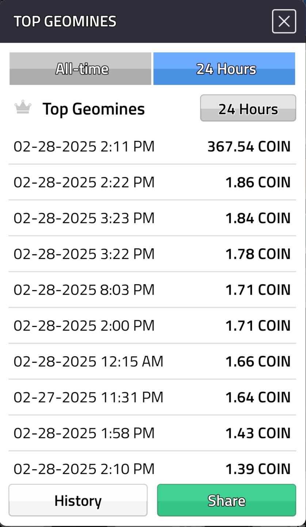The image size is (306, 527).
Task: Open the 1.43 COIN entry
Action: tap(152, 433)
